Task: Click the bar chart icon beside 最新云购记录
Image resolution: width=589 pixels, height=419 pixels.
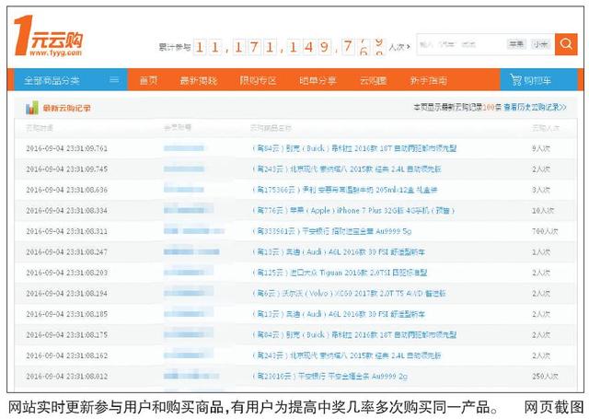Action: pos(30,108)
